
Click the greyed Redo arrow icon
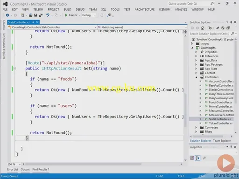click(56, 15)
